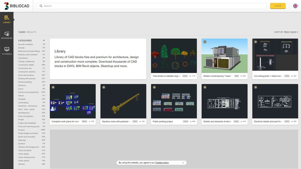
Task: Click premium star badge on Nautilus crane thumbnail
Action: click(104, 87)
